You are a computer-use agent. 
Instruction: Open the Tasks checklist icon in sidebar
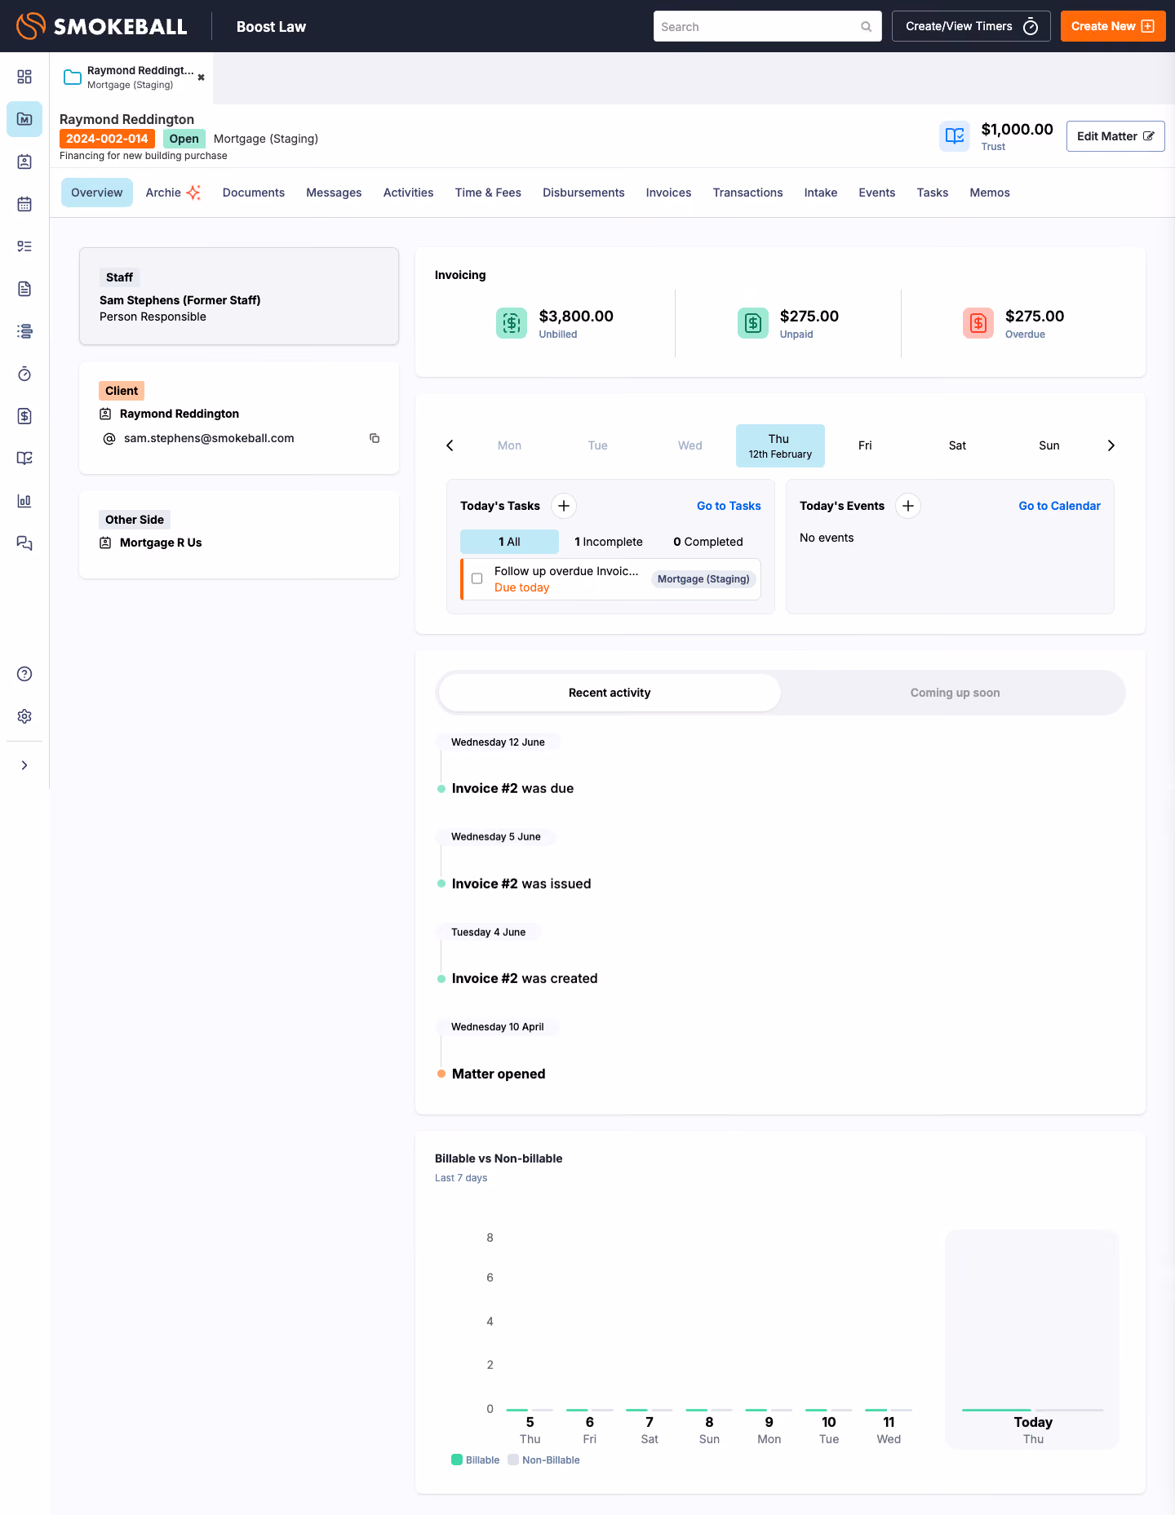point(24,246)
